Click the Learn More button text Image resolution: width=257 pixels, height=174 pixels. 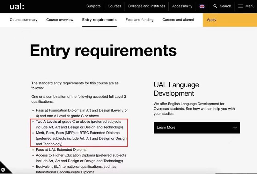(x=166, y=127)
